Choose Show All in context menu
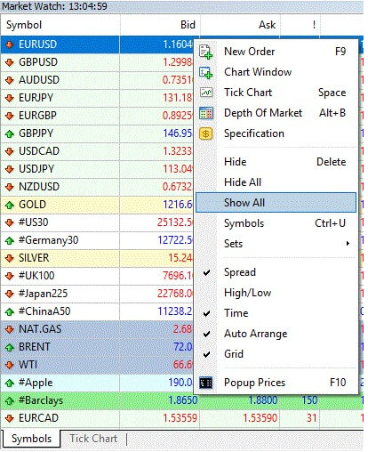Image resolution: width=368 pixels, height=452 pixels. [x=276, y=203]
